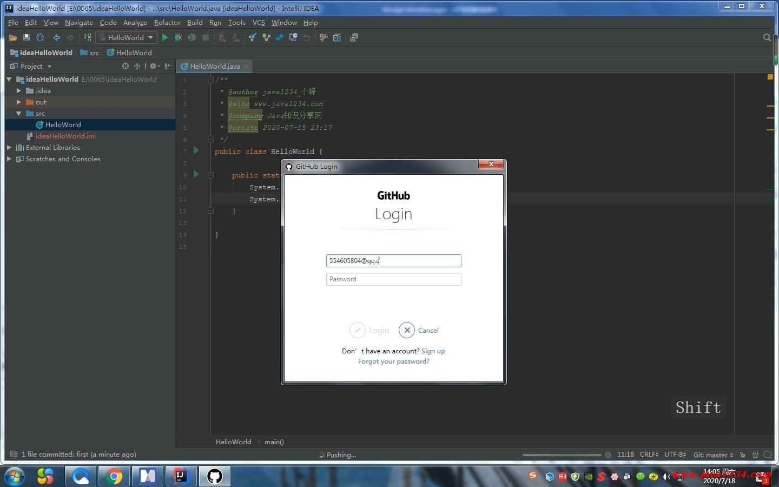
Task: Click the run gutter icon beside class HelloWorld
Action: [196, 150]
